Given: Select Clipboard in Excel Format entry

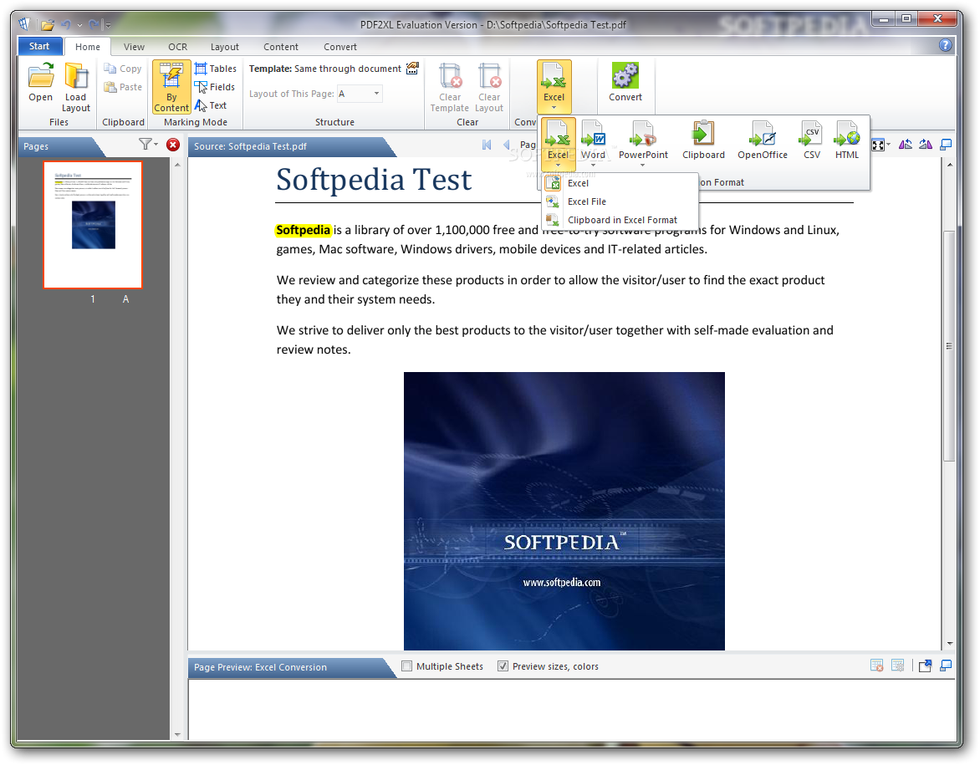Looking at the screenshot, I should point(620,220).
